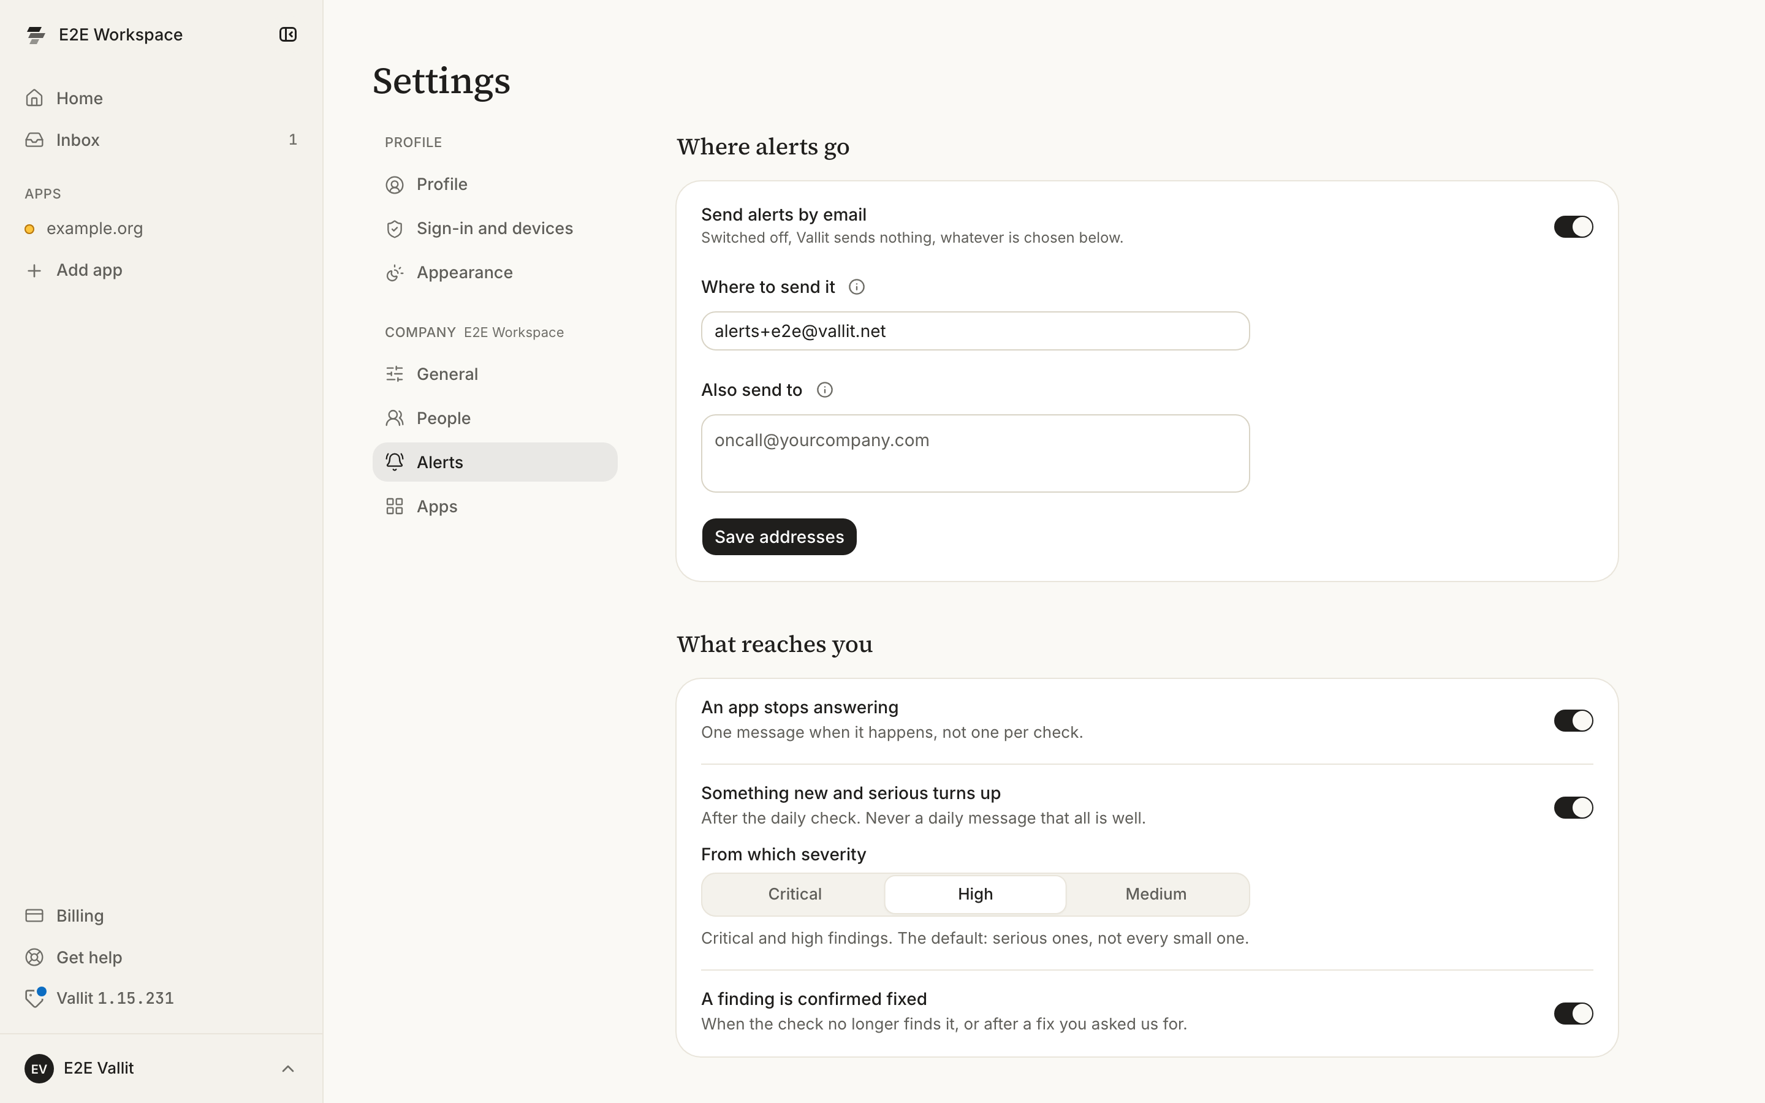This screenshot has height=1103, width=1765.
Task: Open Billing page
Action: 161,915
